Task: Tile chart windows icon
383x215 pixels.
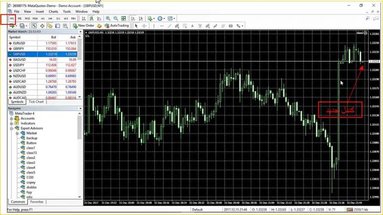Action: click(x=124, y=18)
